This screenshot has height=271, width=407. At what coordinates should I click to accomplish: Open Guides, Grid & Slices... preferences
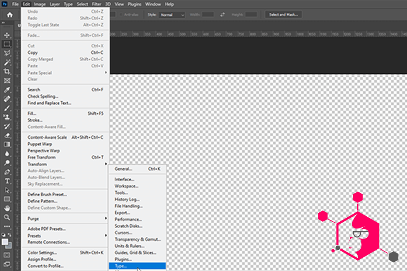tap(137, 252)
